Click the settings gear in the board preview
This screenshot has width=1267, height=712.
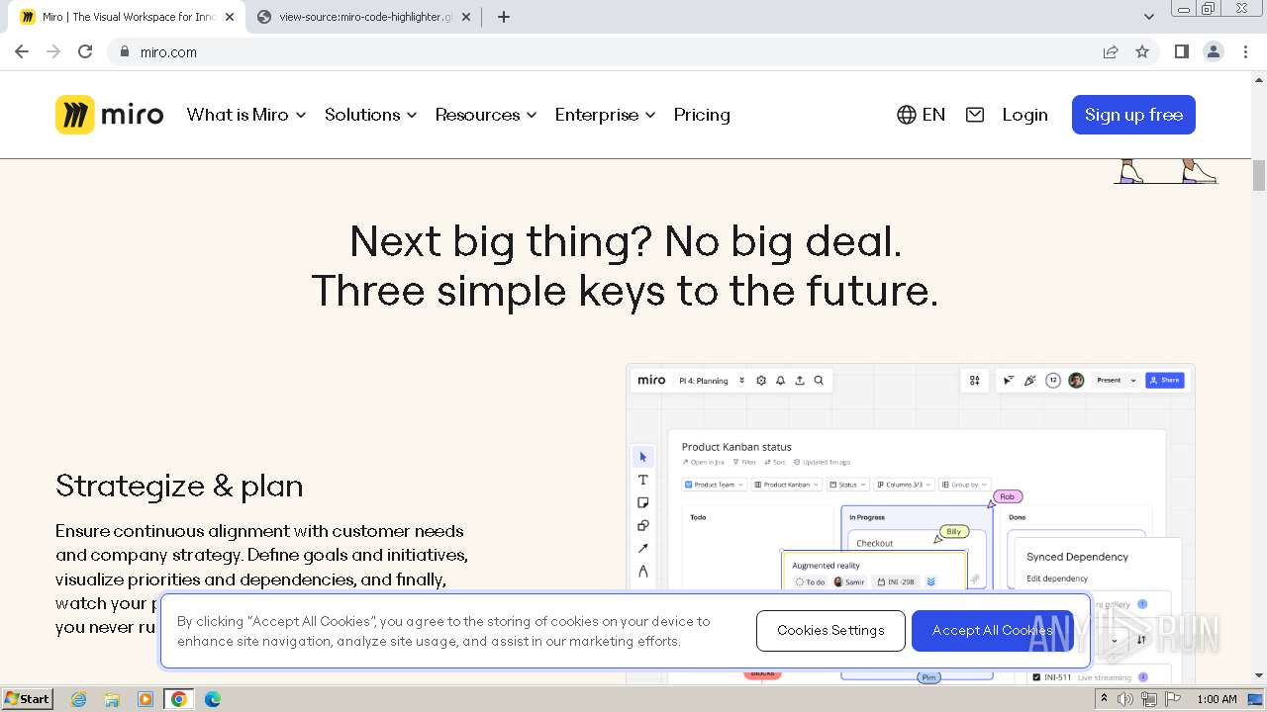(761, 380)
